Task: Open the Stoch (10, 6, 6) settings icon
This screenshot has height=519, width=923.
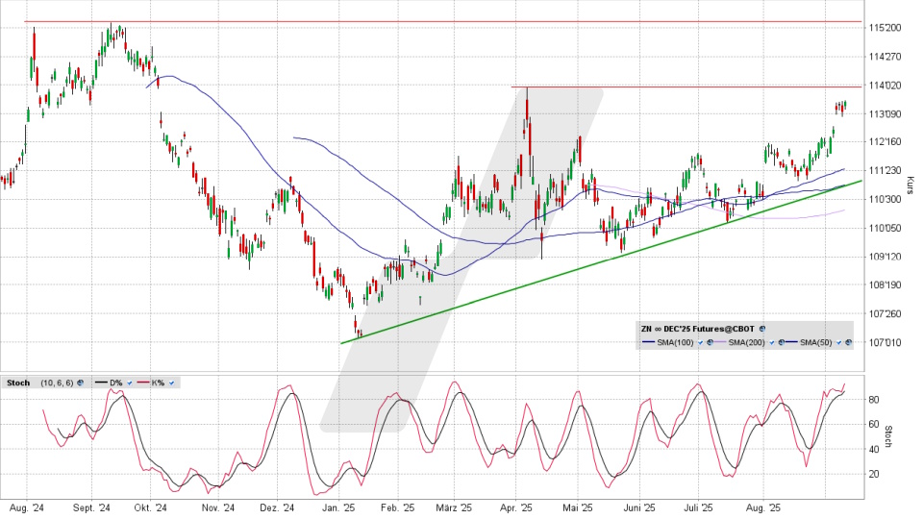Action: [80, 383]
